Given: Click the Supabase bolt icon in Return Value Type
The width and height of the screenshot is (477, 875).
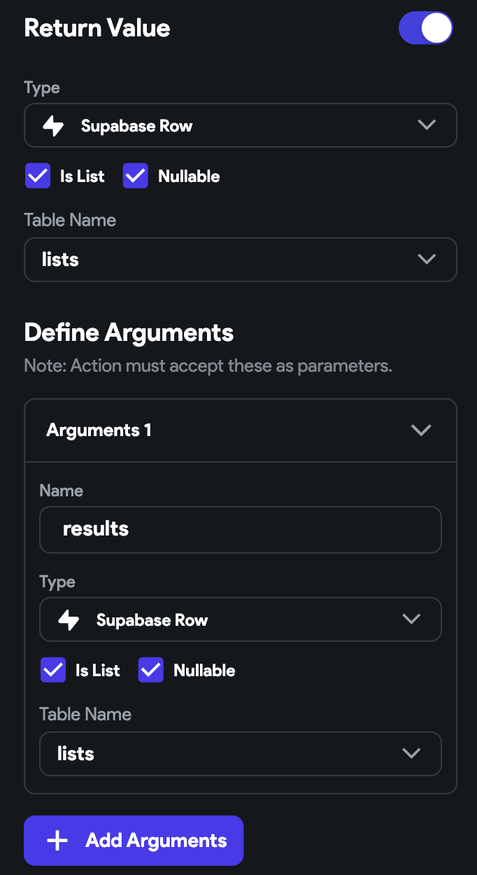Looking at the screenshot, I should tap(54, 126).
